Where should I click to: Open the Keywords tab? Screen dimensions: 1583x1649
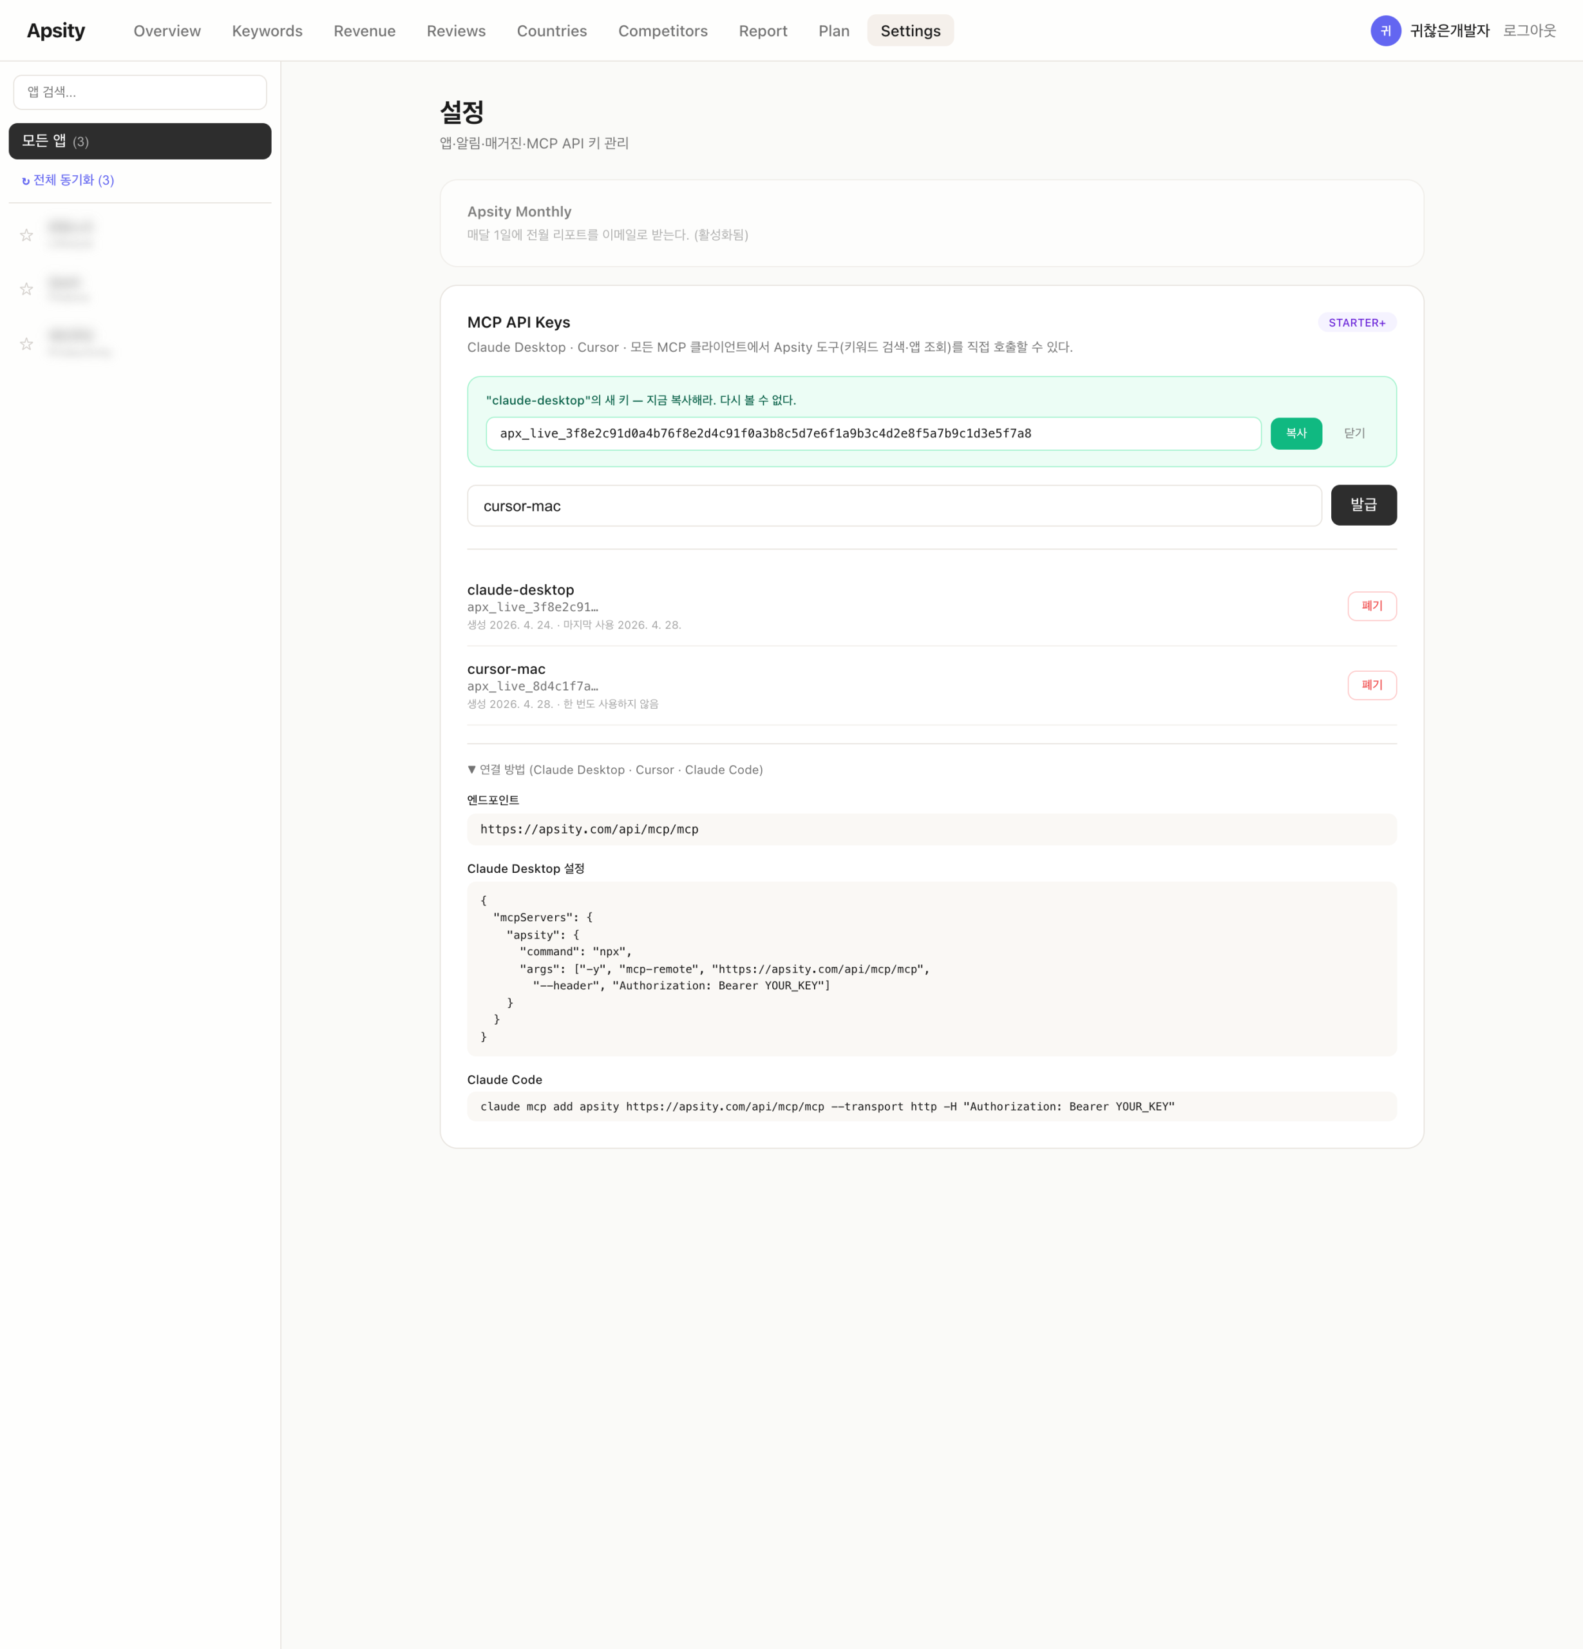click(267, 30)
